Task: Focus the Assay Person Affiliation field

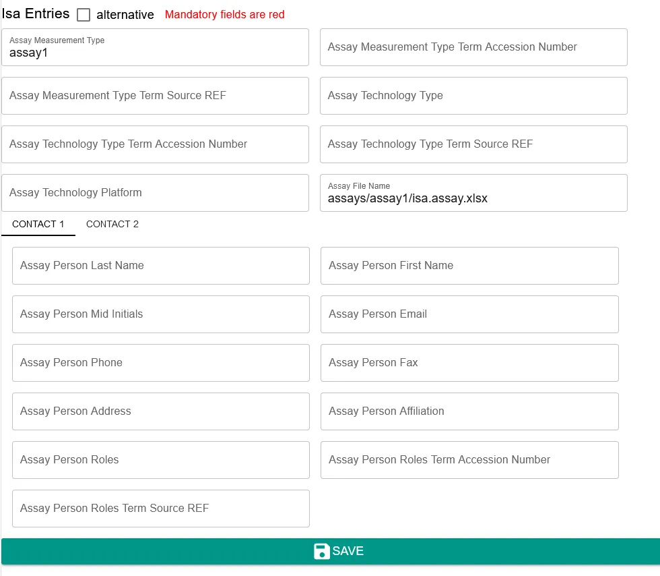Action: [x=469, y=411]
